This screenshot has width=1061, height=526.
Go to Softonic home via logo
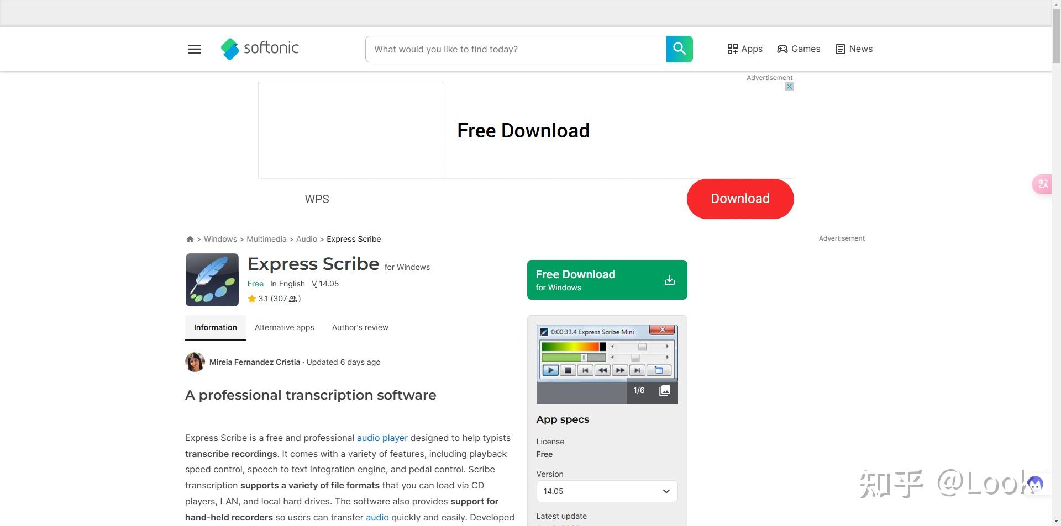tap(260, 49)
